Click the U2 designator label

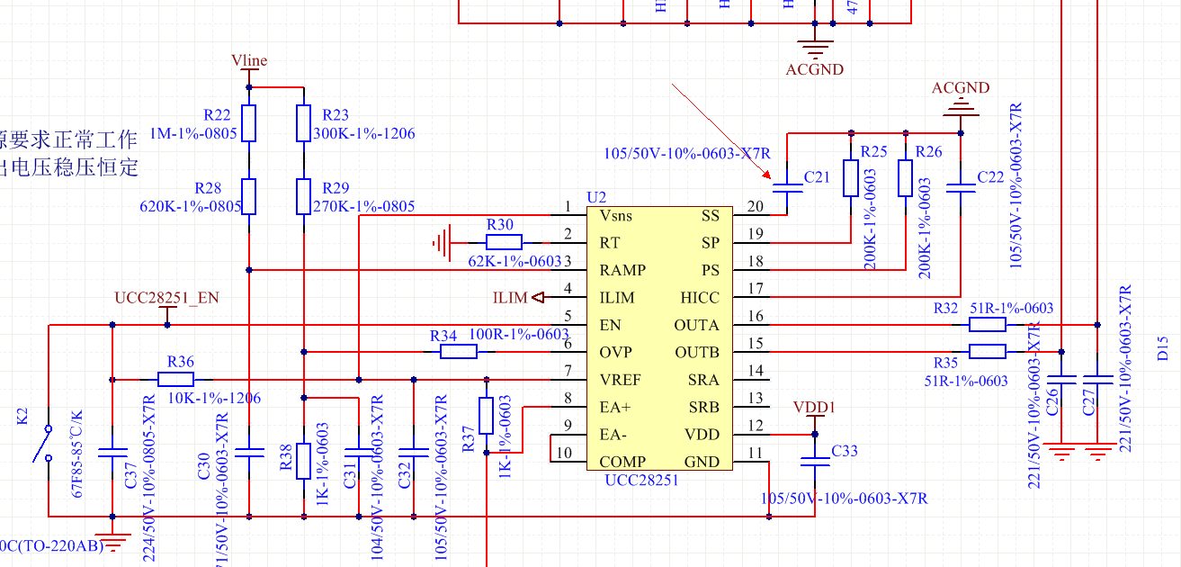coord(596,197)
